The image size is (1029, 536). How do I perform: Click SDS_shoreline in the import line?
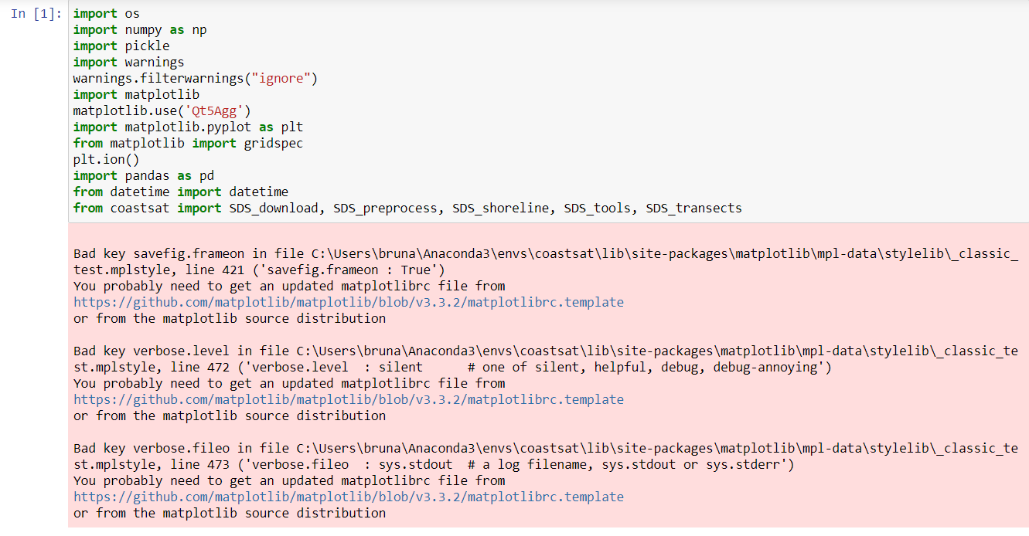coord(500,209)
